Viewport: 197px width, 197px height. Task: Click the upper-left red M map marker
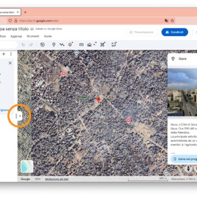click(63, 73)
